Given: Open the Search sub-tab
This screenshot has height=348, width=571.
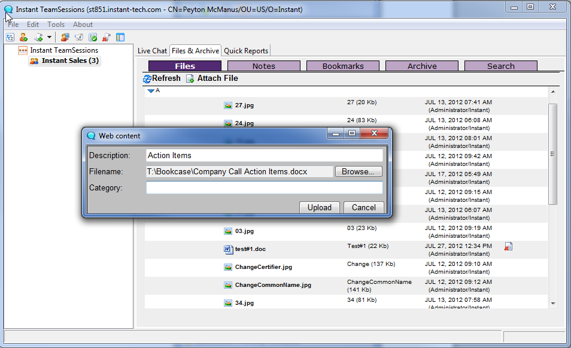Looking at the screenshot, I should pyautogui.click(x=501, y=66).
